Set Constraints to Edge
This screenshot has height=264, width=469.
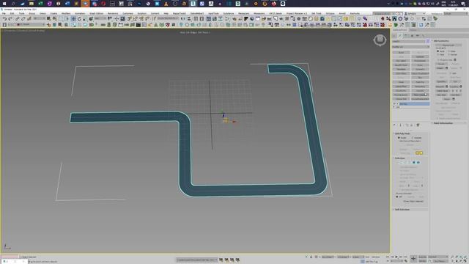coord(449,51)
